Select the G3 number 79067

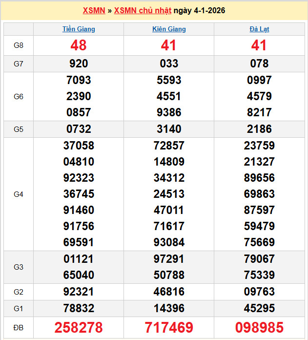[259, 259]
